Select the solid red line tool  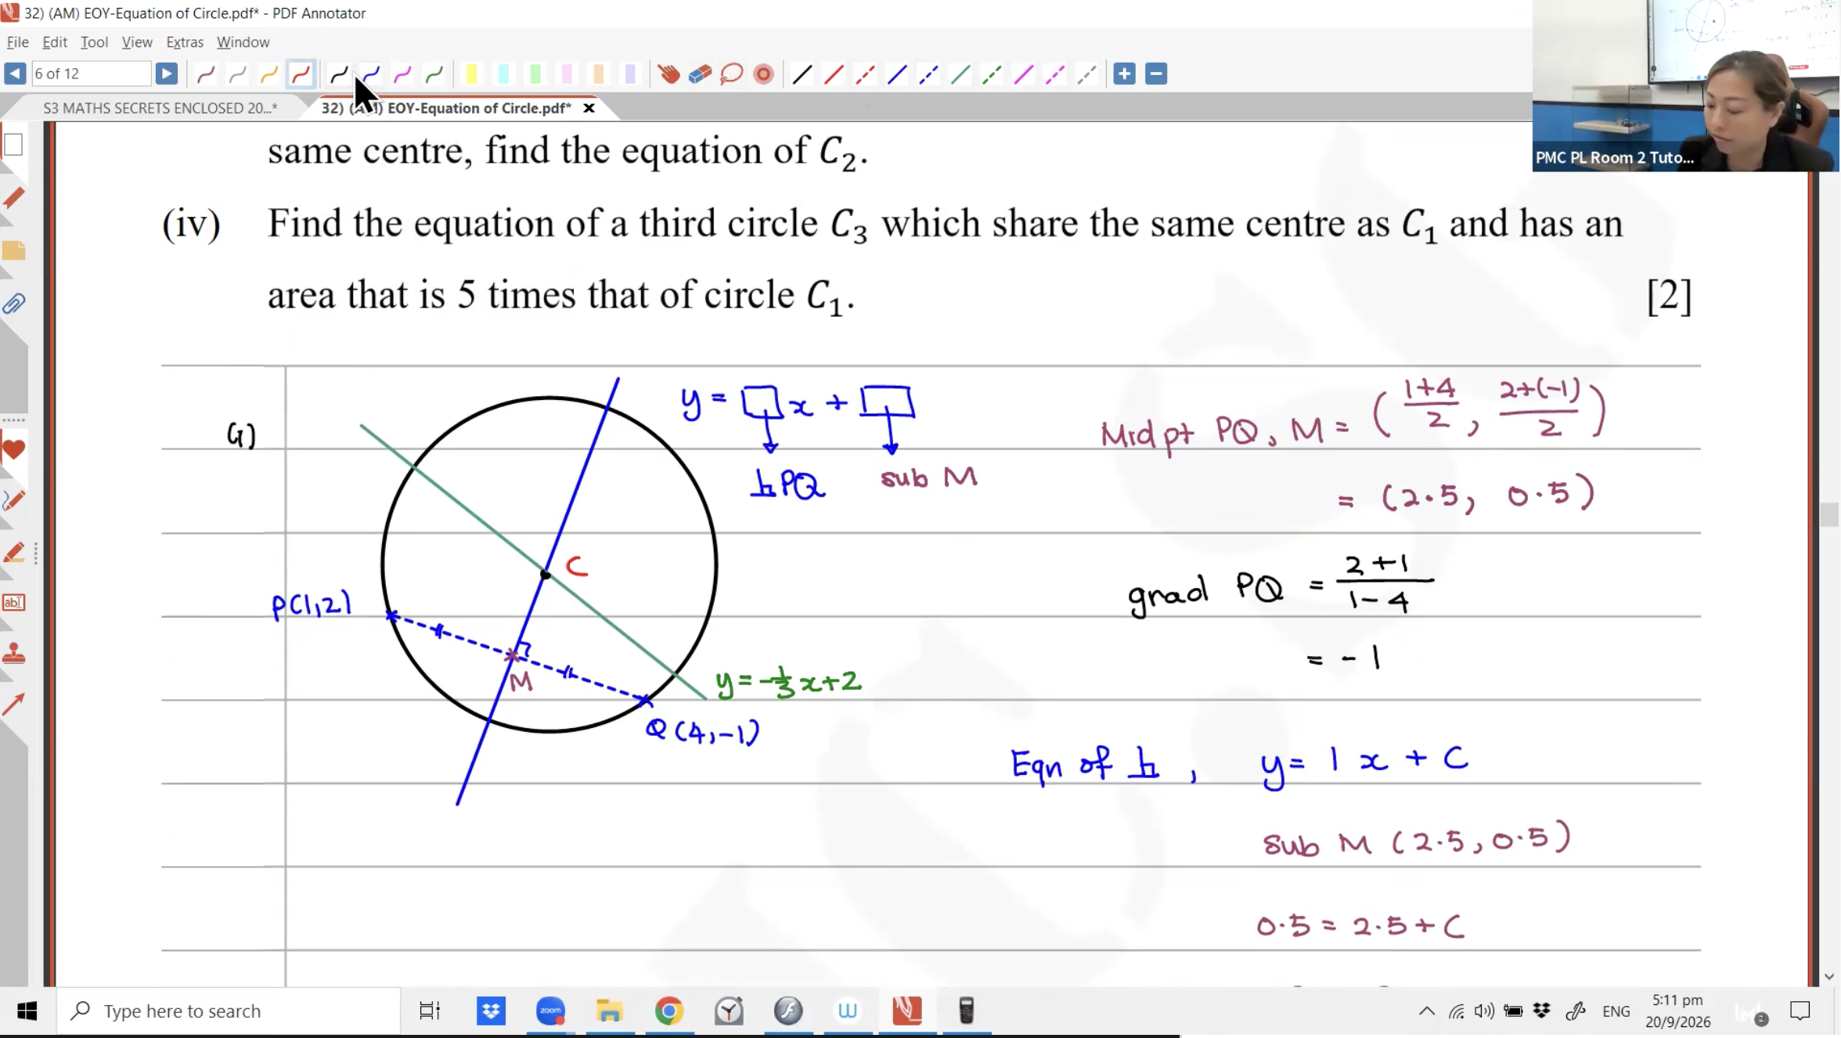834,74
